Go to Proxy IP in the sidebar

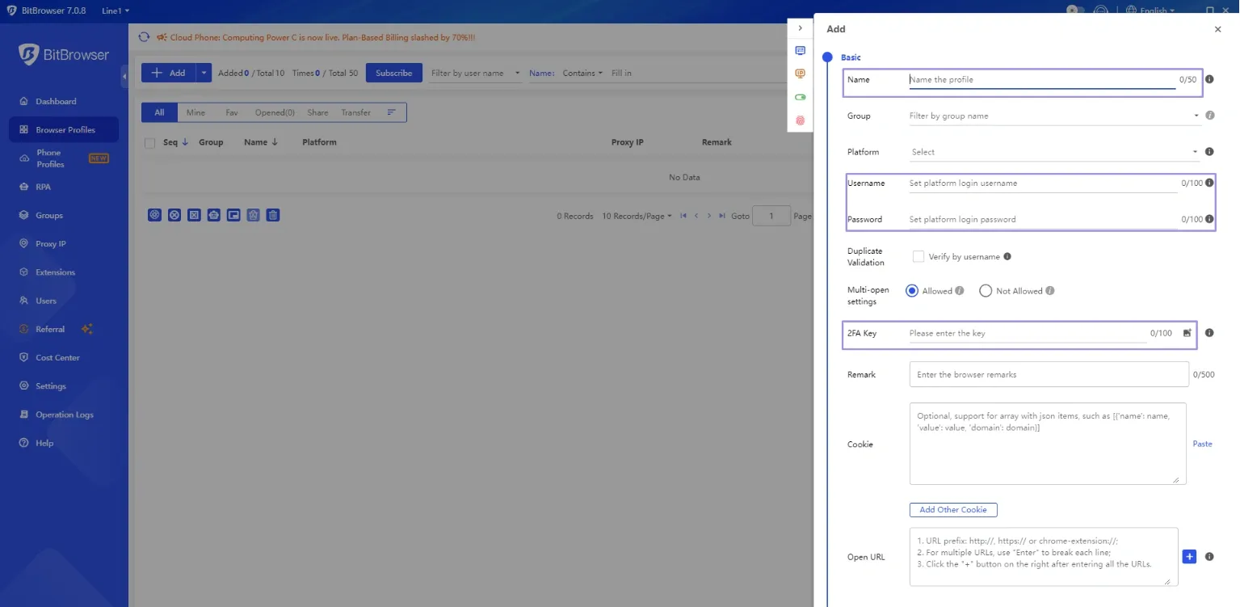coord(51,244)
